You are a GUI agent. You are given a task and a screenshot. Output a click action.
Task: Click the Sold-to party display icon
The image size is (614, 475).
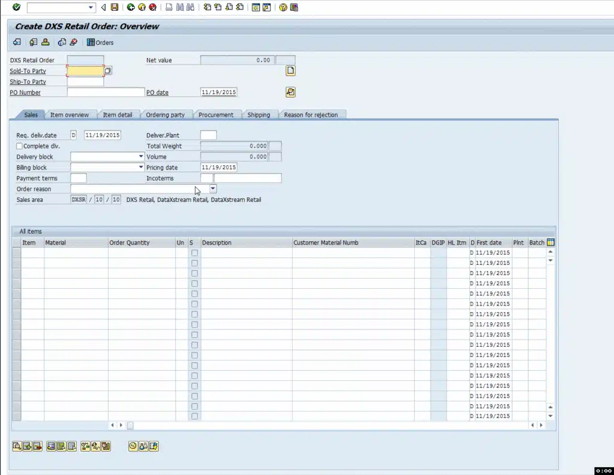108,70
